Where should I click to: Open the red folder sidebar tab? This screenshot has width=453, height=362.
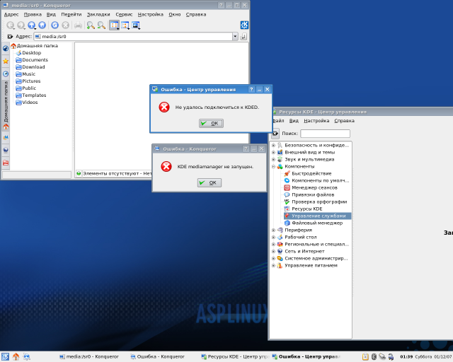[6, 163]
